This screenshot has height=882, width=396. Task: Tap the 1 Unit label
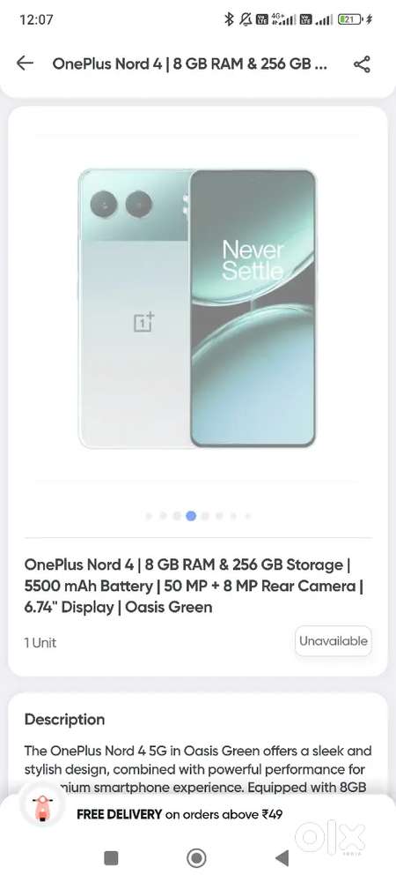click(x=40, y=642)
